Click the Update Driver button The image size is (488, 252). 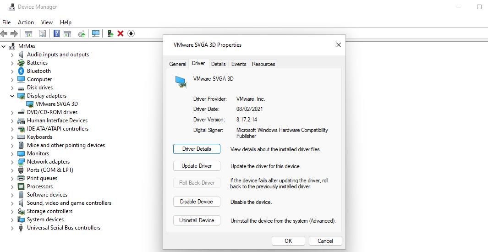(x=197, y=166)
